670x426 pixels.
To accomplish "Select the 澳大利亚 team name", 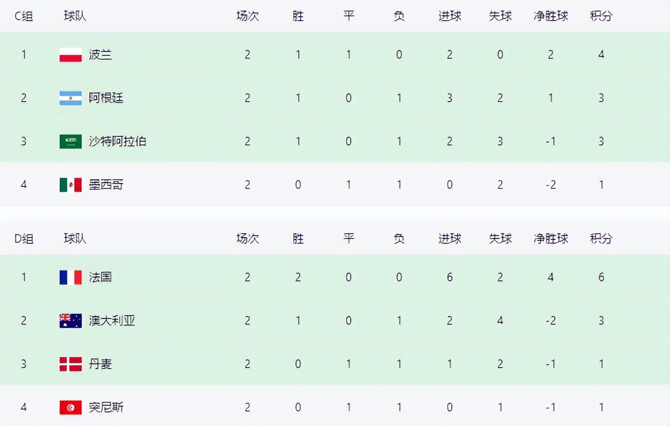I will point(112,321).
